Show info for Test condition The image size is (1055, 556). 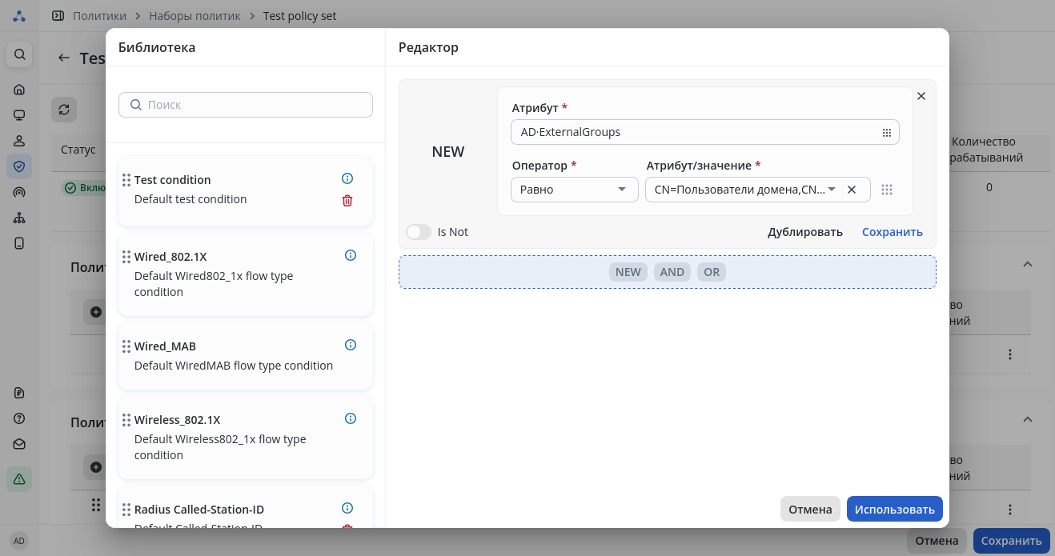(347, 178)
